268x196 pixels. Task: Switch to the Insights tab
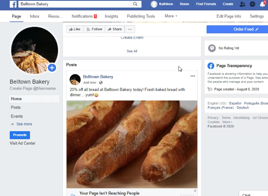111,16
